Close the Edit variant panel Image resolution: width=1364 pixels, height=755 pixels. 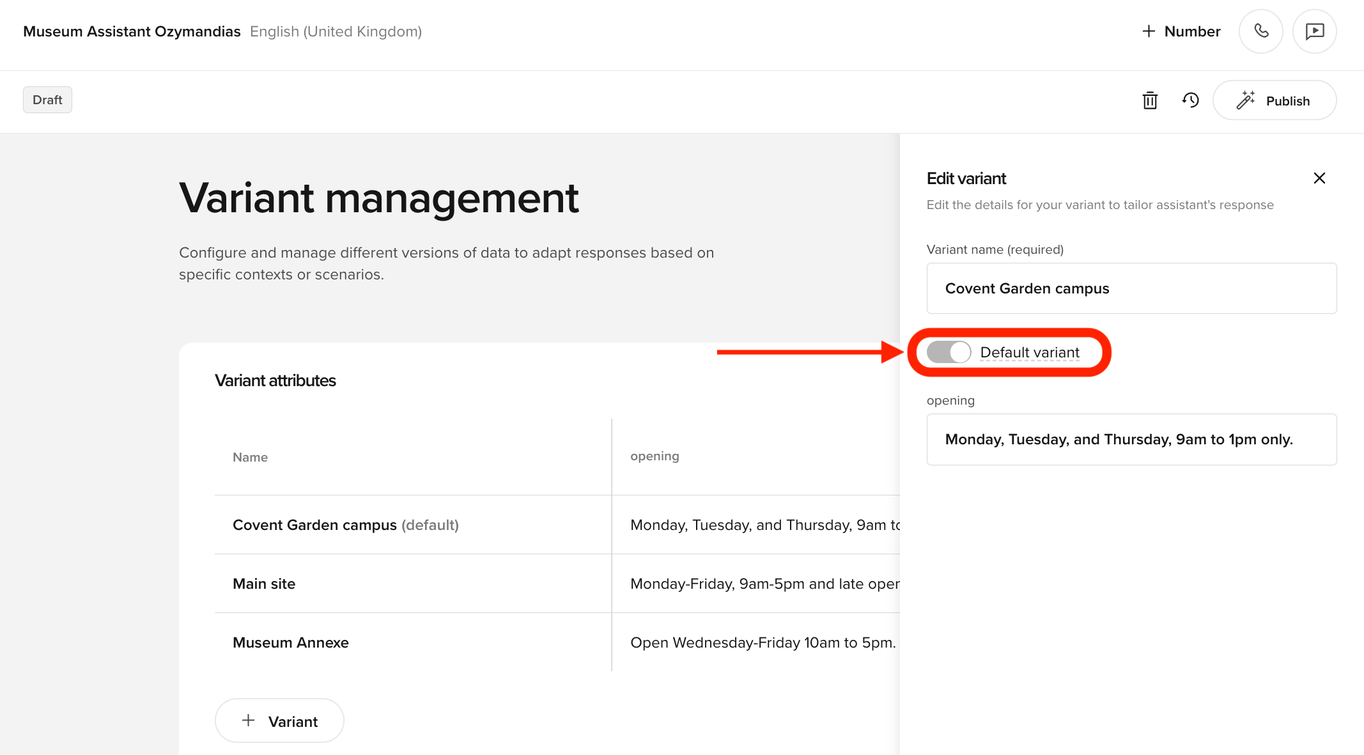pyautogui.click(x=1319, y=178)
